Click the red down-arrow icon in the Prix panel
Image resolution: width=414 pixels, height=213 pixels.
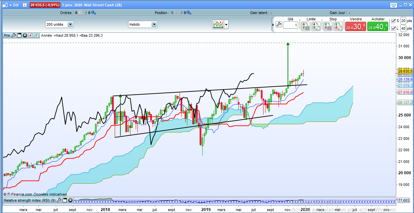pyautogui.click(x=30, y=35)
